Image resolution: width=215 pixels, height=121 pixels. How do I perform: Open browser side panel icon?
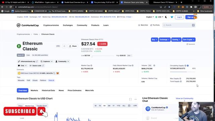(x=195, y=7)
